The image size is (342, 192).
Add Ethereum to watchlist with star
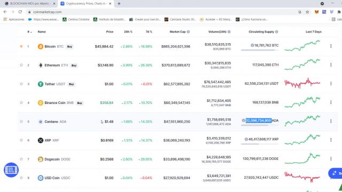(21, 65)
